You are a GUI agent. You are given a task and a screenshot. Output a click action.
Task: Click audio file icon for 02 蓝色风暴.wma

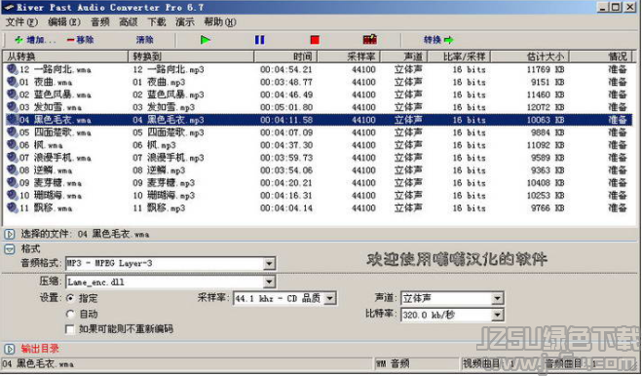click(13, 94)
